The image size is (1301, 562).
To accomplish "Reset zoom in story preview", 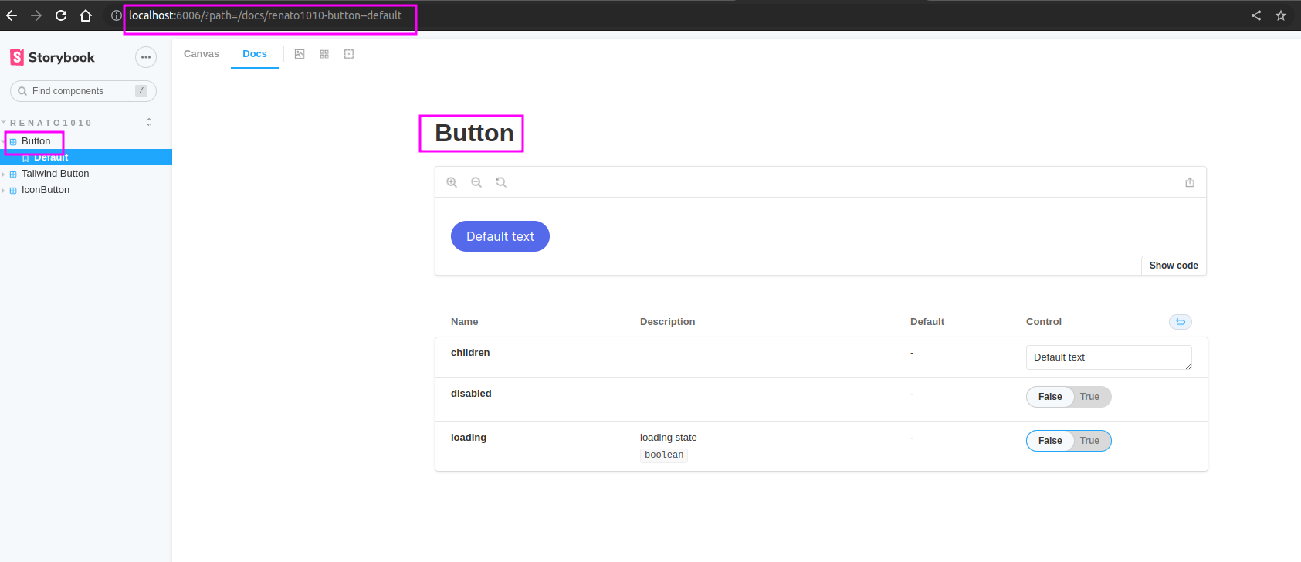I will click(501, 182).
